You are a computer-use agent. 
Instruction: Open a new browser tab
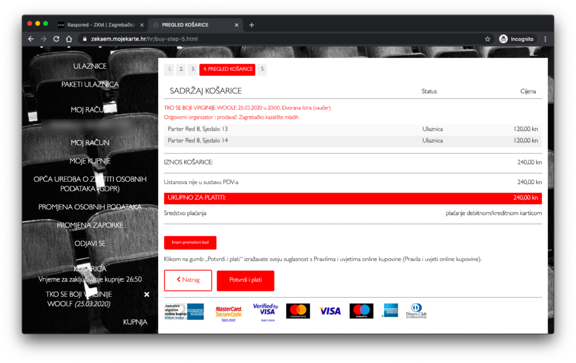tap(251, 25)
